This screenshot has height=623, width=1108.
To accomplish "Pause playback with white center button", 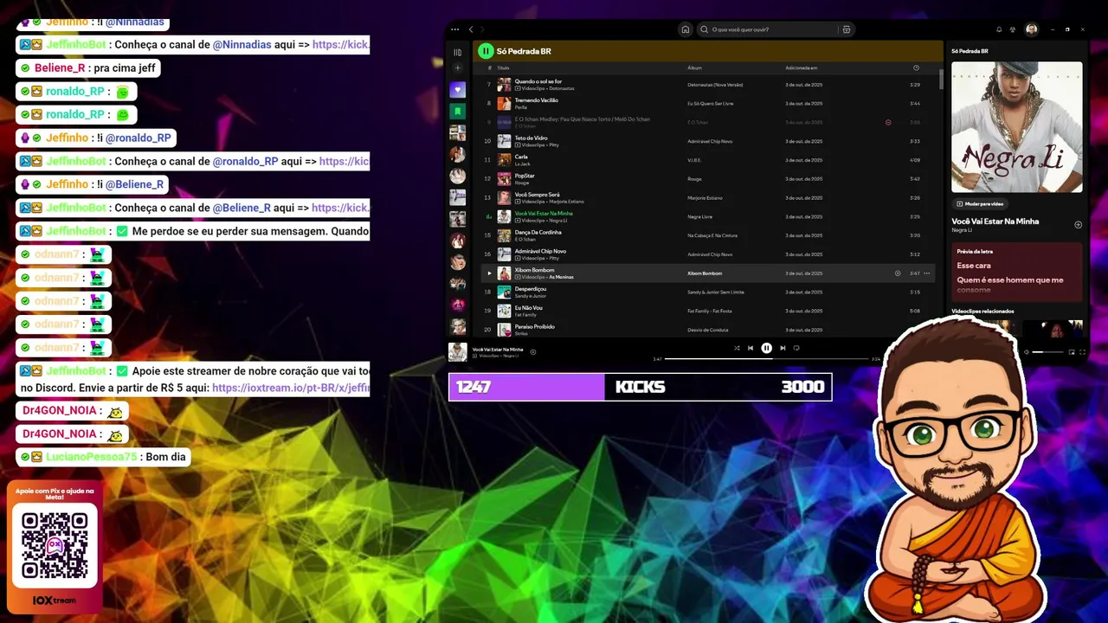I will (766, 348).
